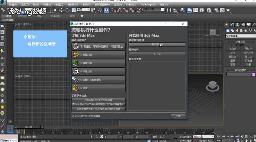Image resolution: width=256 pixels, height=142 pixels.
Task: Open the 3ds Max YouTube learning channel link
Action: [x=99, y=104]
